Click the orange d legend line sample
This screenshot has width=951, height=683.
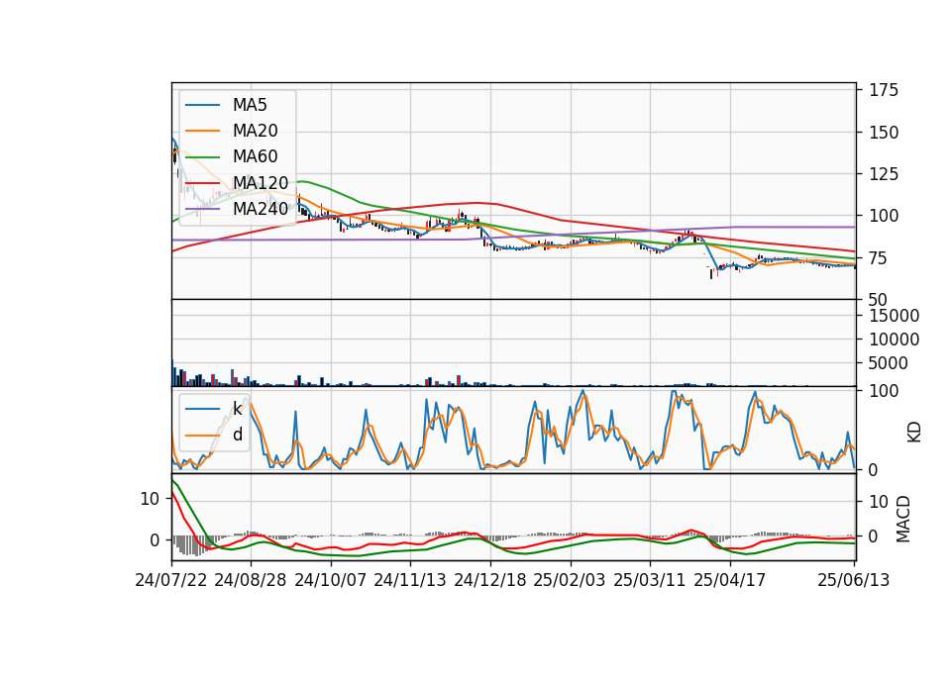pos(202,436)
